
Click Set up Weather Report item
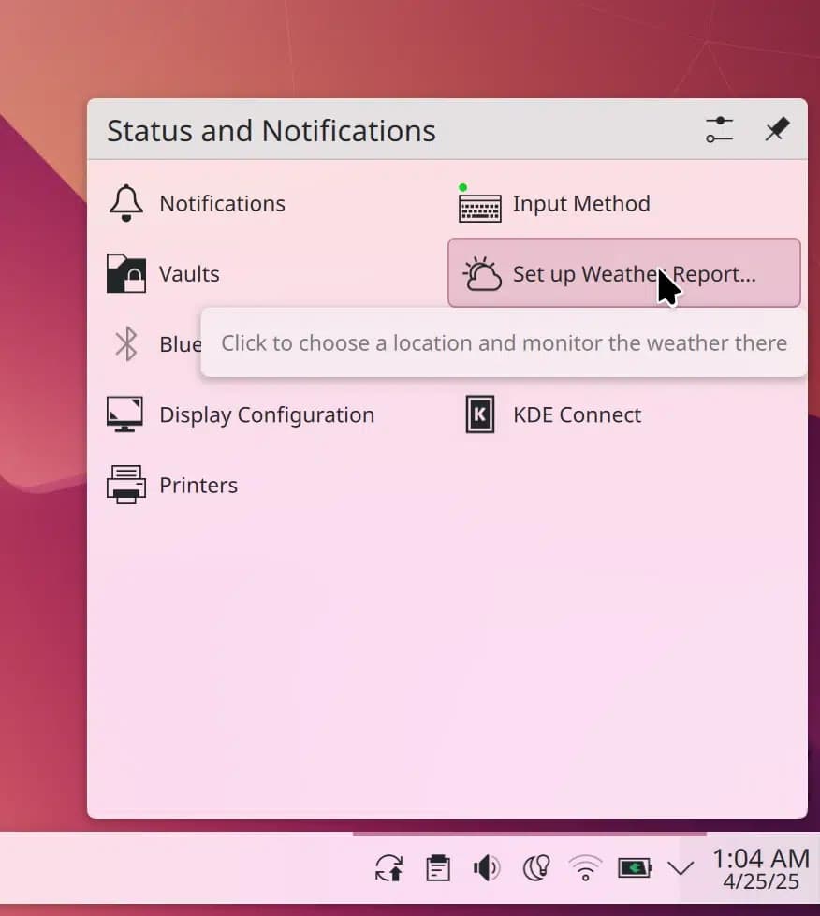[624, 273]
